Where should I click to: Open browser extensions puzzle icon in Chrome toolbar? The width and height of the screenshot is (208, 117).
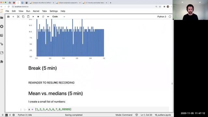164,6
